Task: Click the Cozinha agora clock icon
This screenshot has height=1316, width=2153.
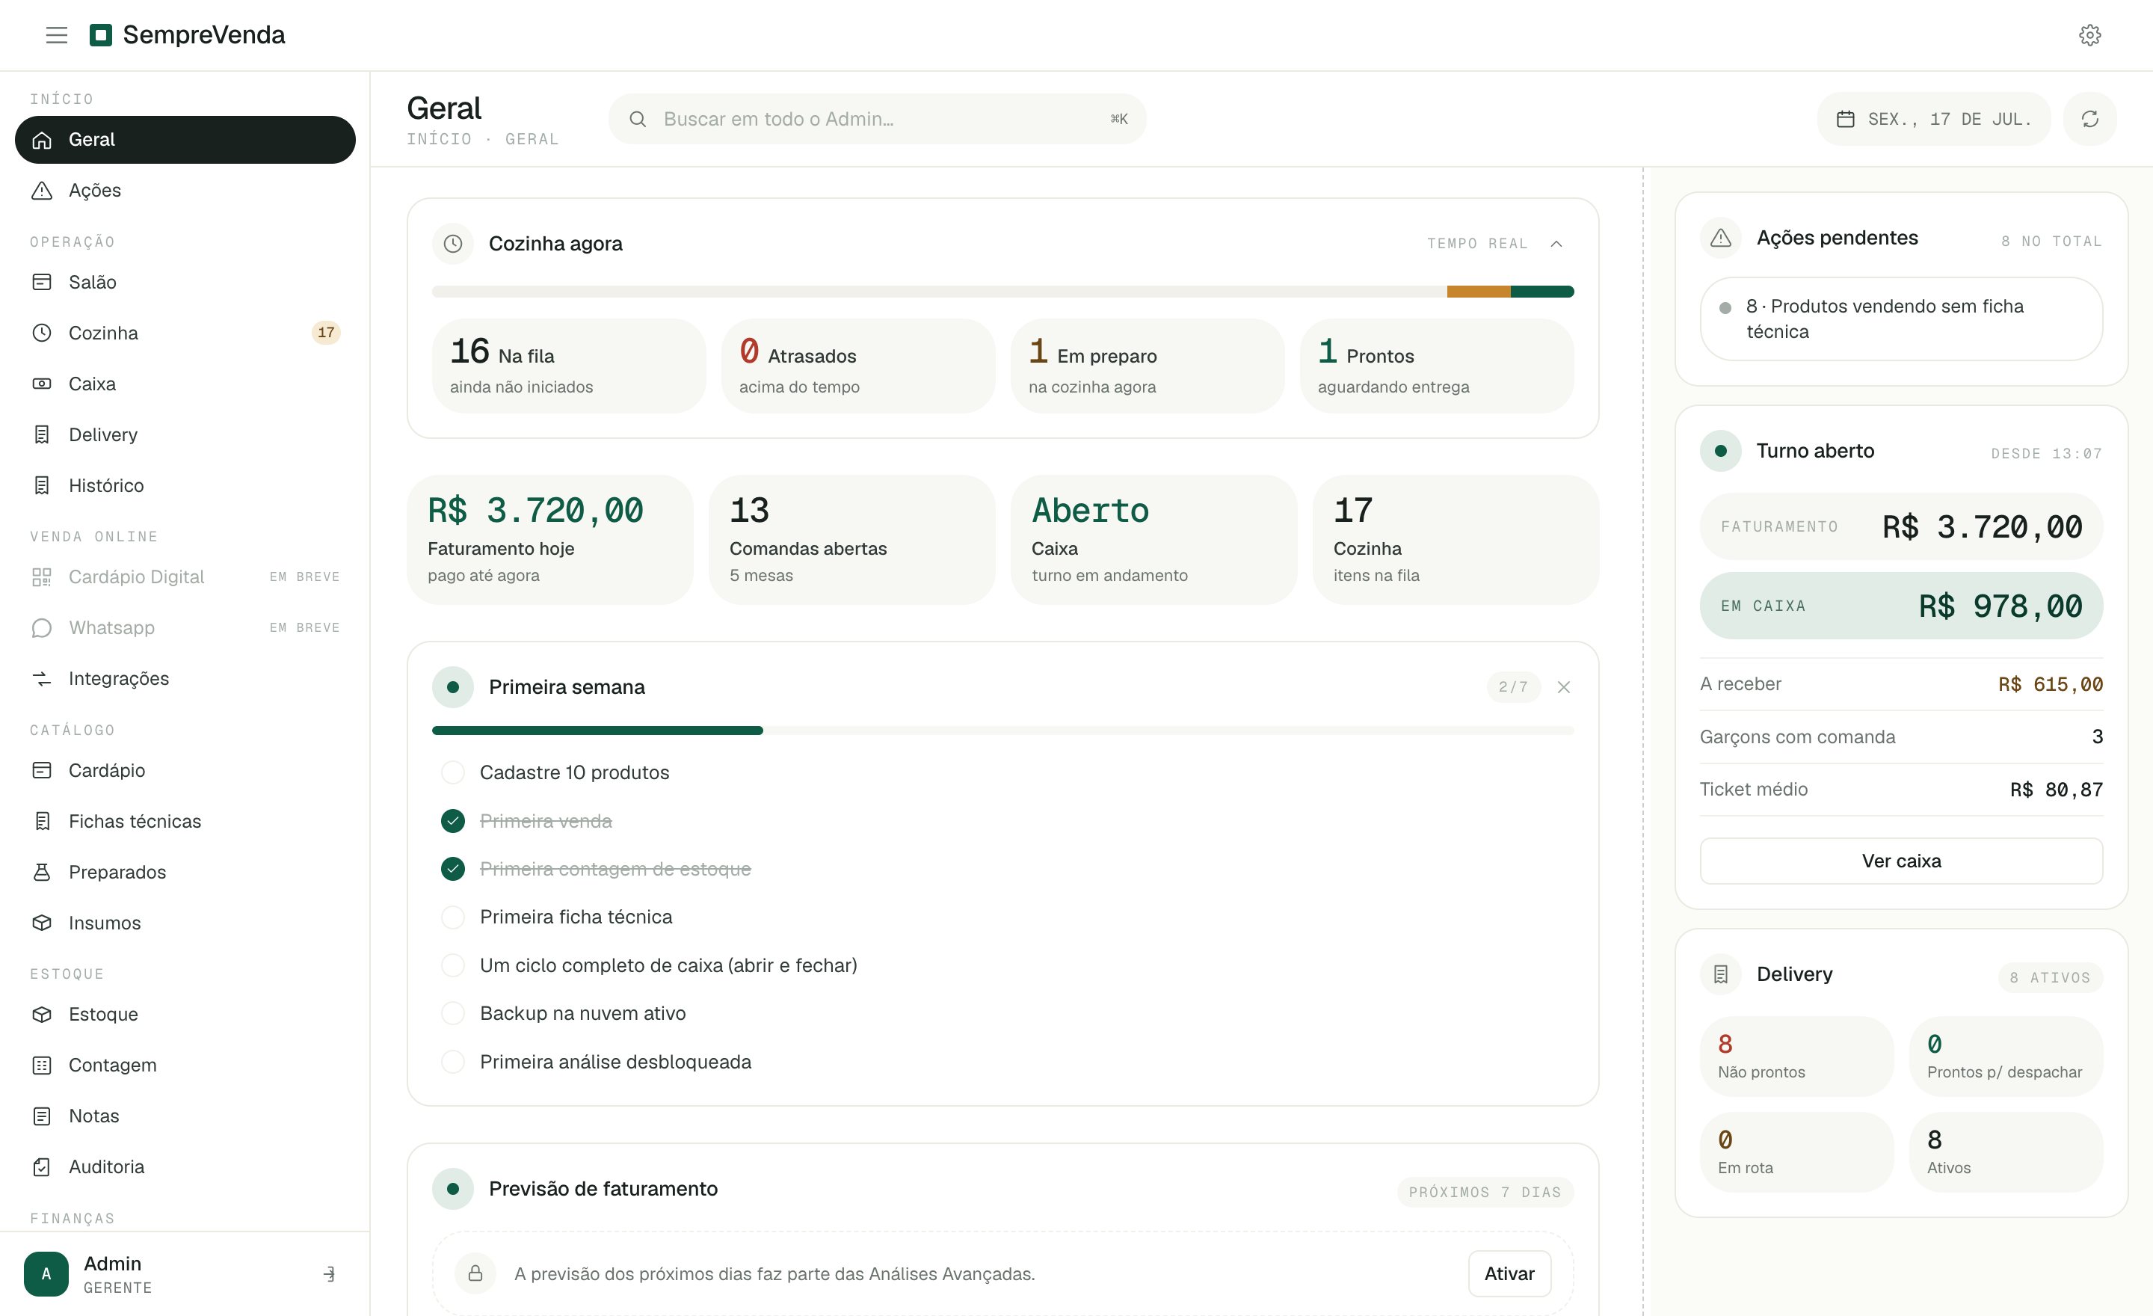Action: [452, 244]
